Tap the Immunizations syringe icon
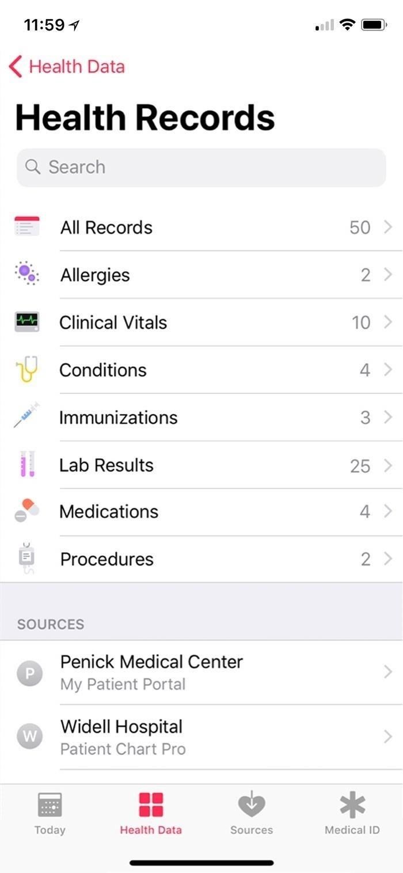Viewport: 403px width, 873px height. click(26, 416)
